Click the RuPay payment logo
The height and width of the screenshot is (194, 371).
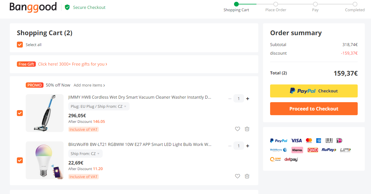pyautogui.click(x=329, y=150)
